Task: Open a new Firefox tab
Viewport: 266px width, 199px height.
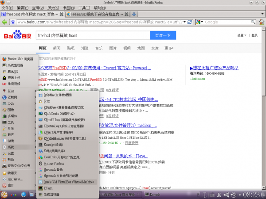Action: click(x=134, y=15)
